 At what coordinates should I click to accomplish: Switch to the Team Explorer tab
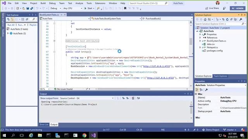pyautogui.click(x=220, y=76)
